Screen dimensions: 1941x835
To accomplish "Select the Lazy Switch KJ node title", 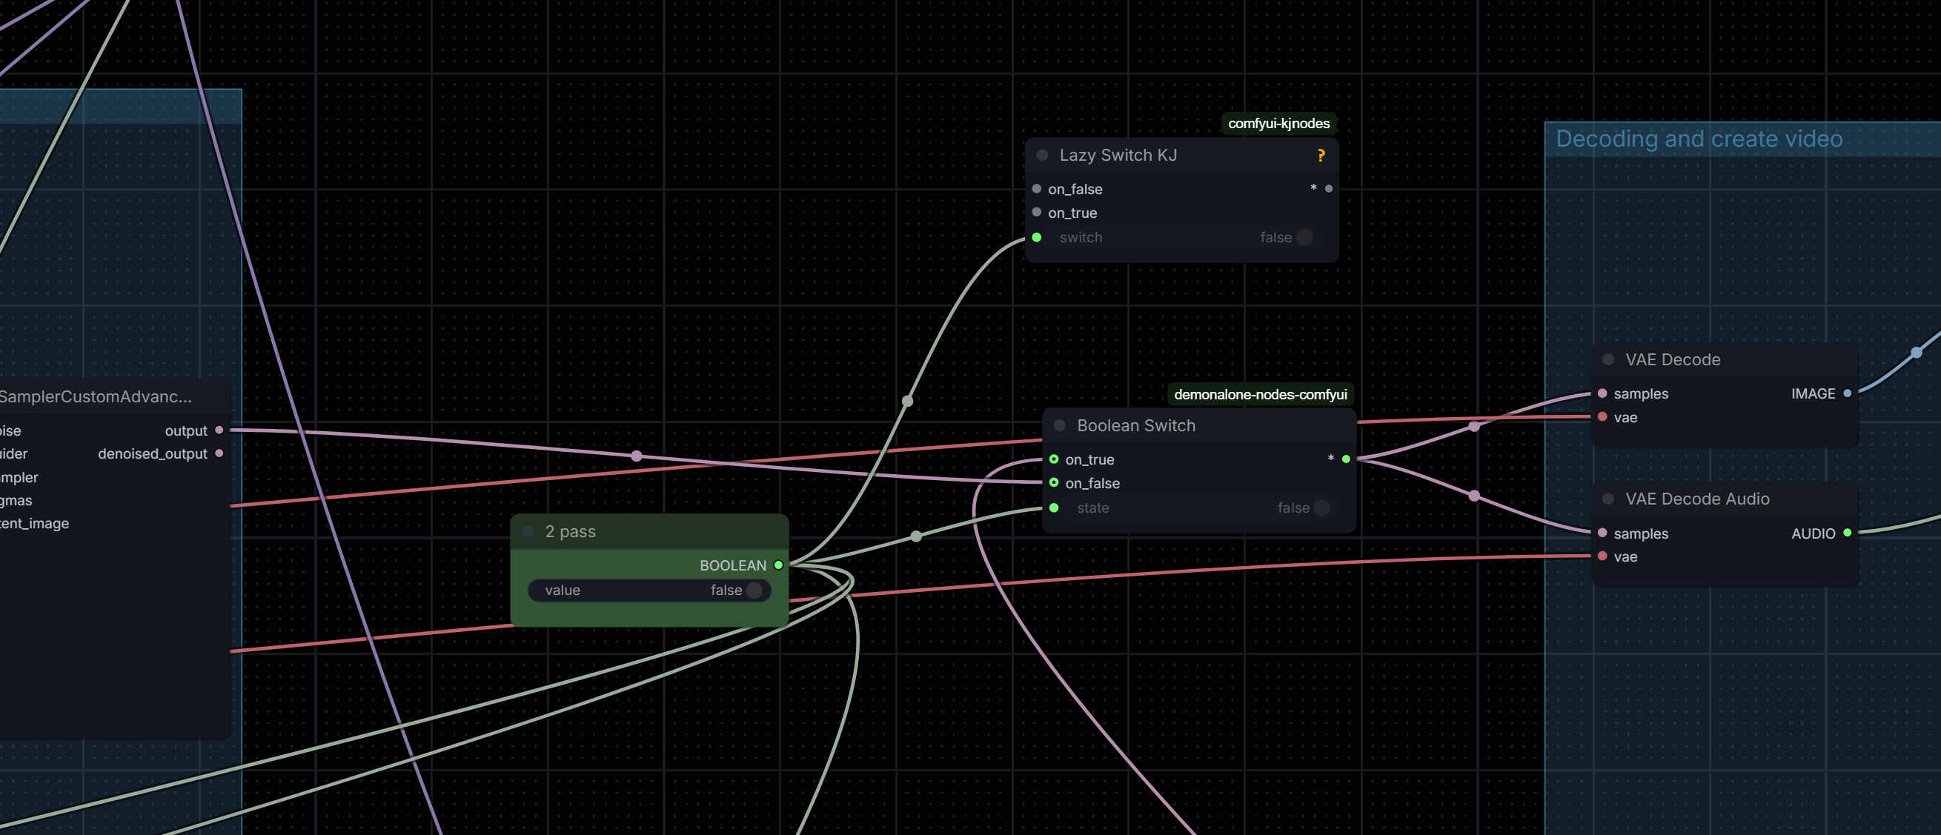I will pos(1118,156).
